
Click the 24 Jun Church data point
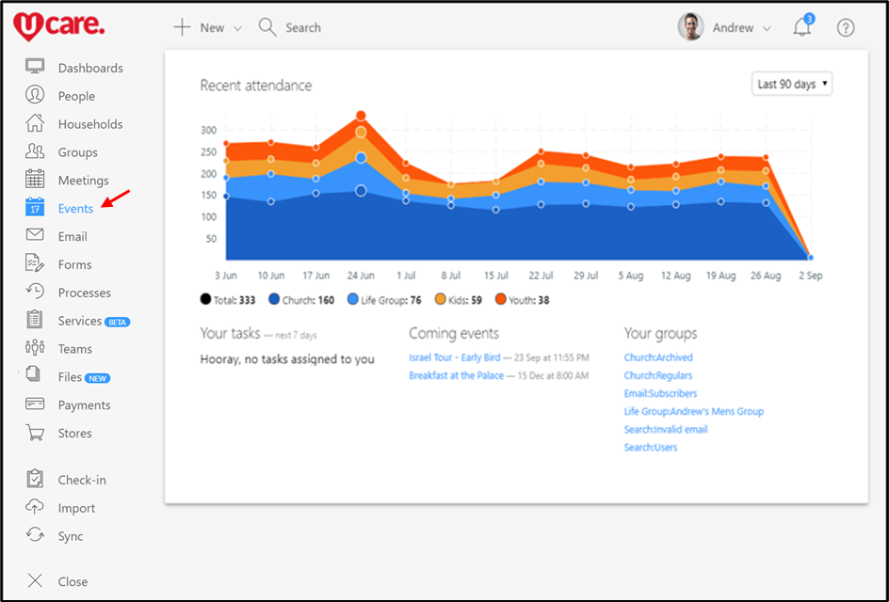tap(361, 190)
